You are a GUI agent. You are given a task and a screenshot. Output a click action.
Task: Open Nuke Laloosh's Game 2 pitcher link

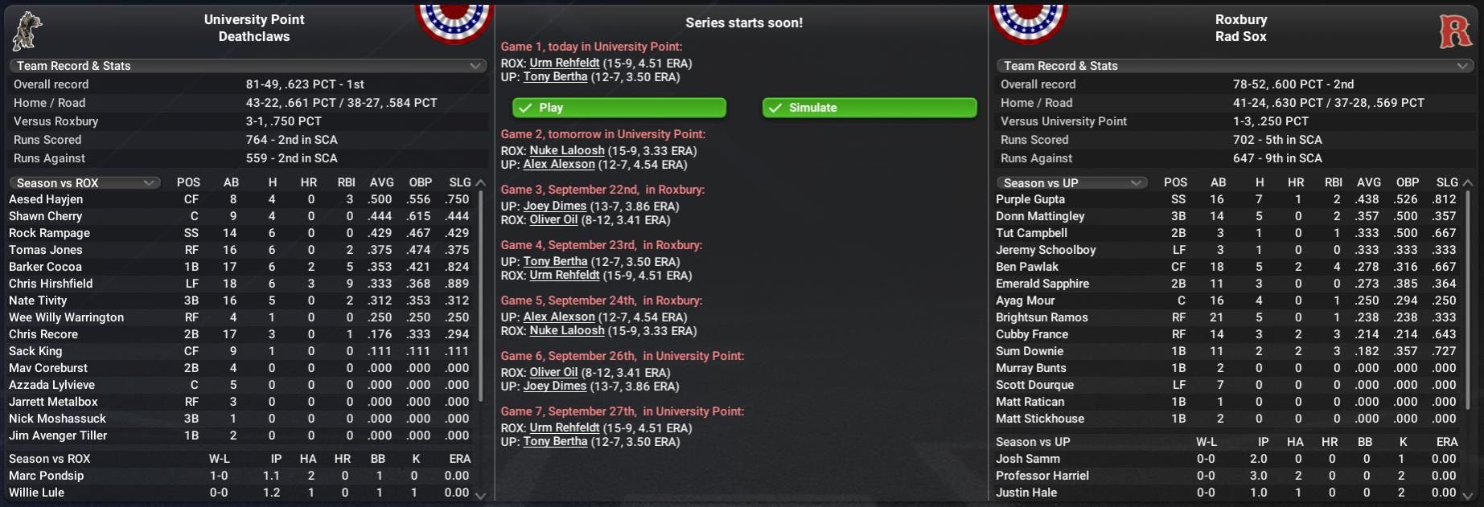pyautogui.click(x=567, y=150)
